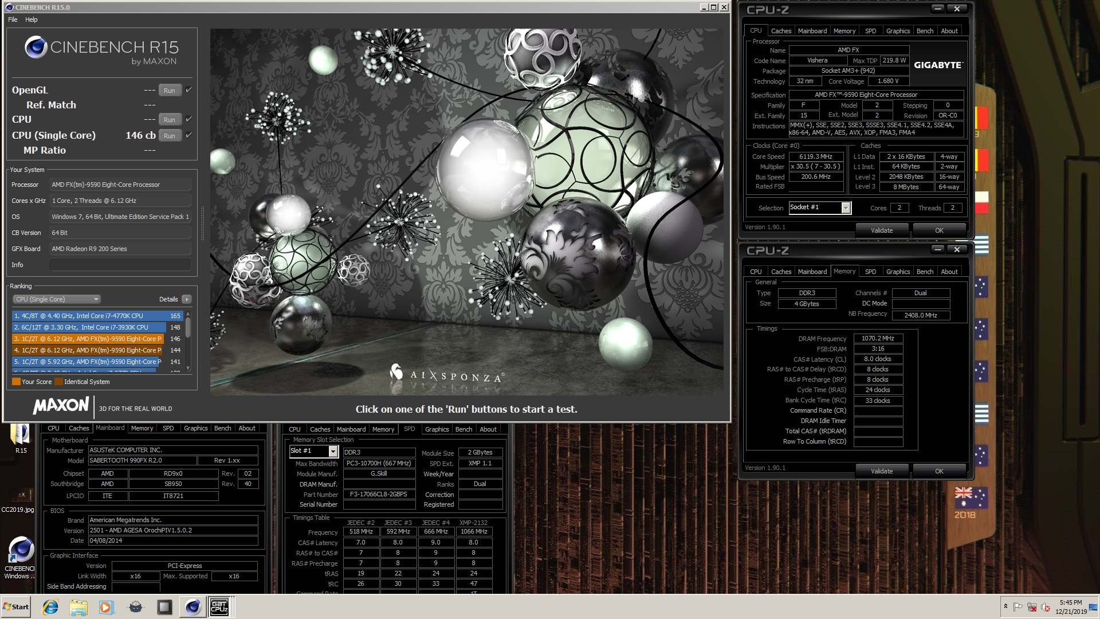This screenshot has width=1100, height=619.
Task: Toggle the OpenGL test checkmark
Action: point(188,90)
